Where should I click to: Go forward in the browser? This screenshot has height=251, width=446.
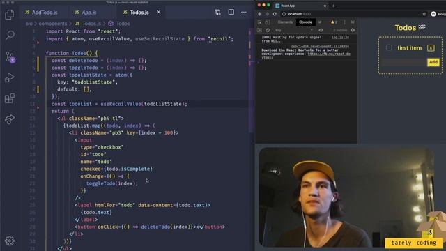[x=267, y=14]
